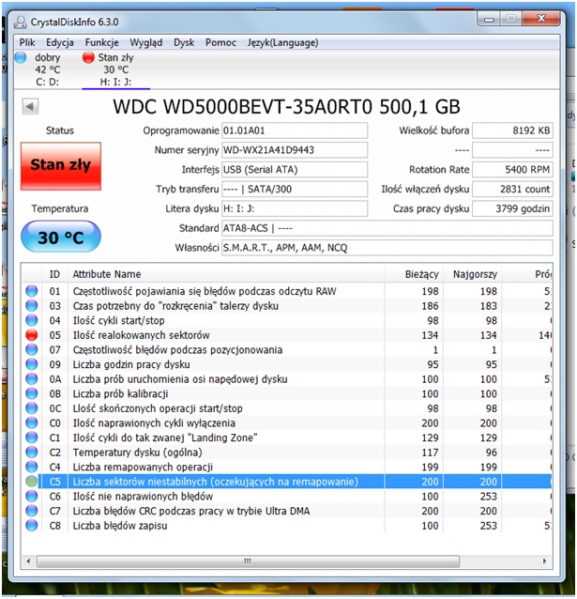Click blue status icon of attribute C7
577x599 pixels.
pos(32,511)
